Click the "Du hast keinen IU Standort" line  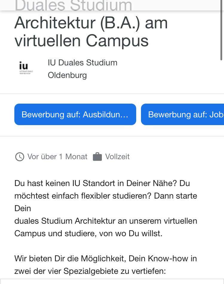point(102,183)
